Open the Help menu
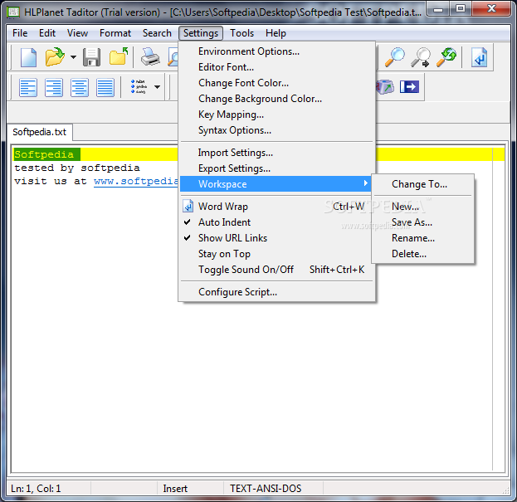Viewport: 517px width, 502px height. [x=276, y=33]
